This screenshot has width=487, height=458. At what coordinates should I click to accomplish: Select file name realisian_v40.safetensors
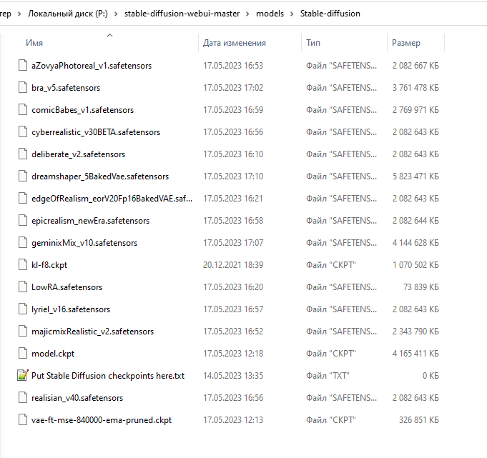tap(77, 398)
